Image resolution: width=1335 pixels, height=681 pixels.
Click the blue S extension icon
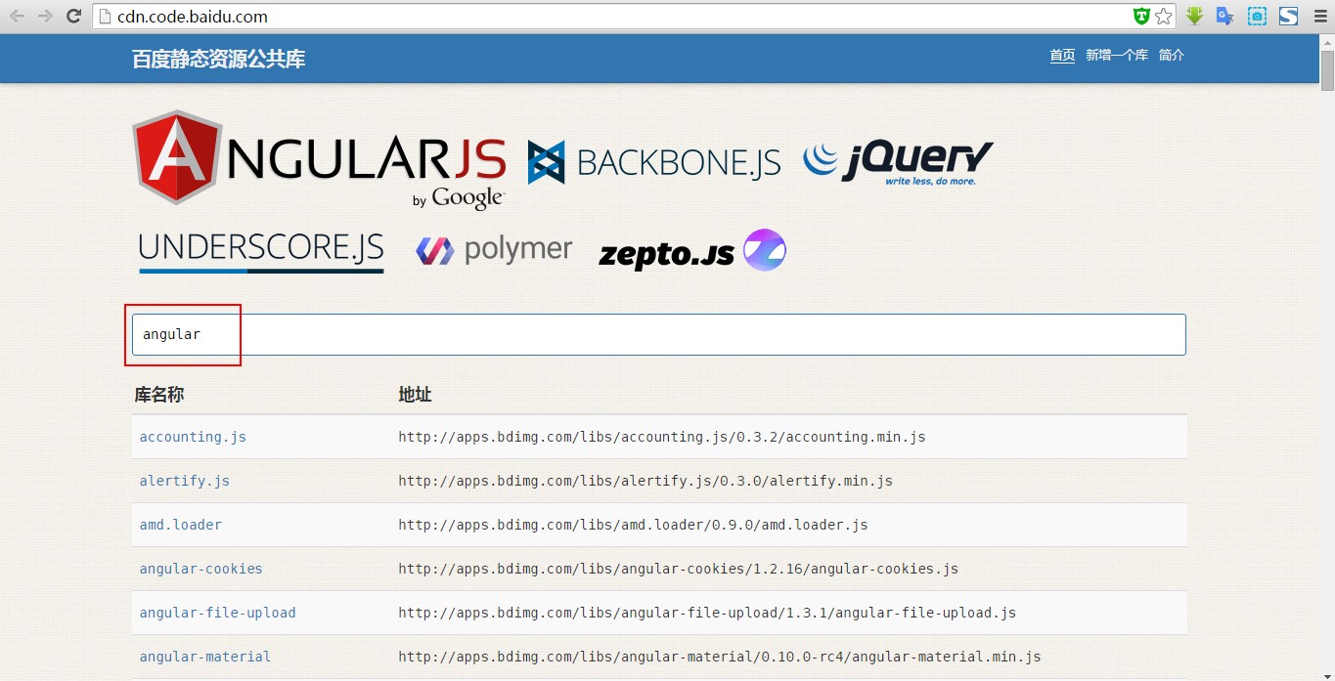click(x=1288, y=16)
